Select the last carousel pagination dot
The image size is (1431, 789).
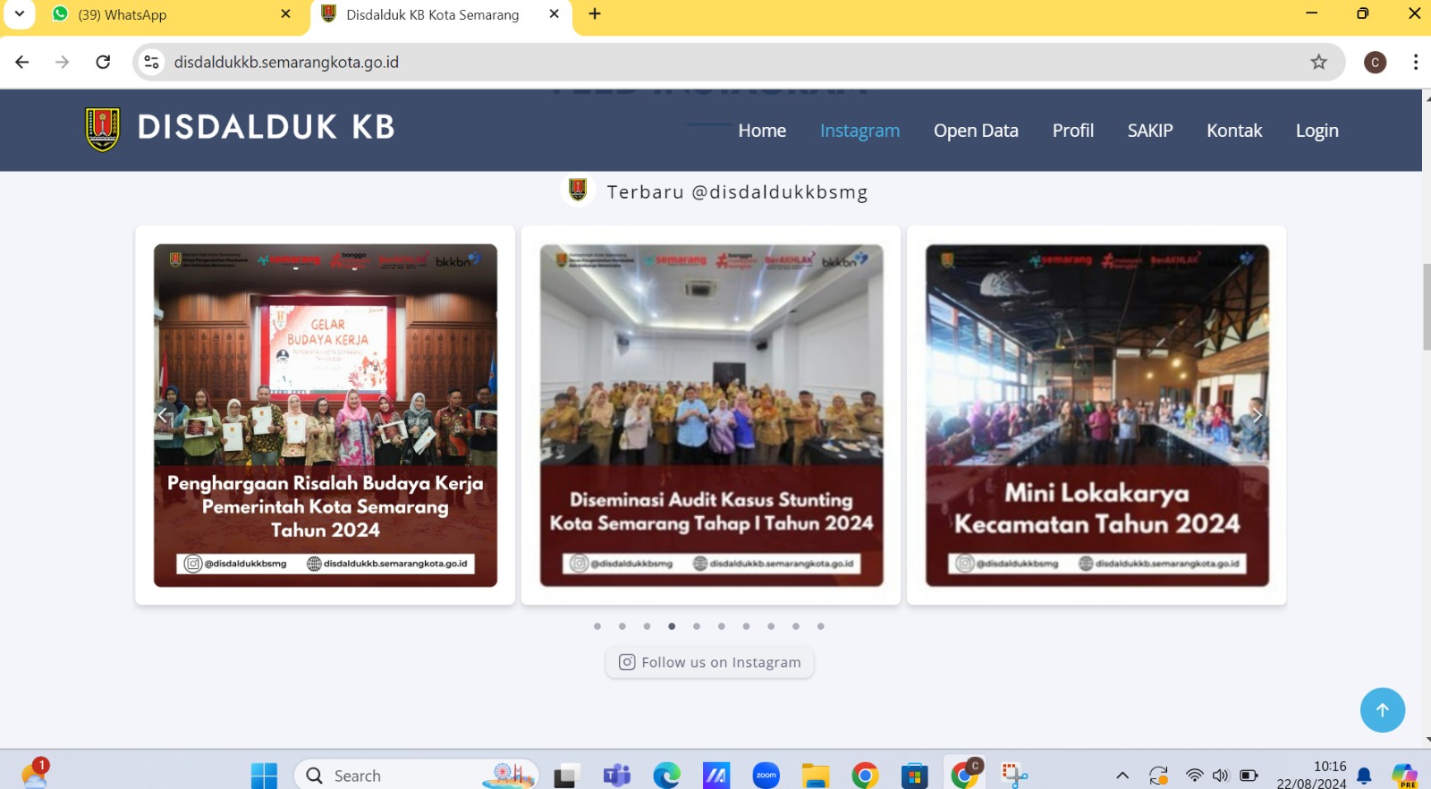click(820, 626)
